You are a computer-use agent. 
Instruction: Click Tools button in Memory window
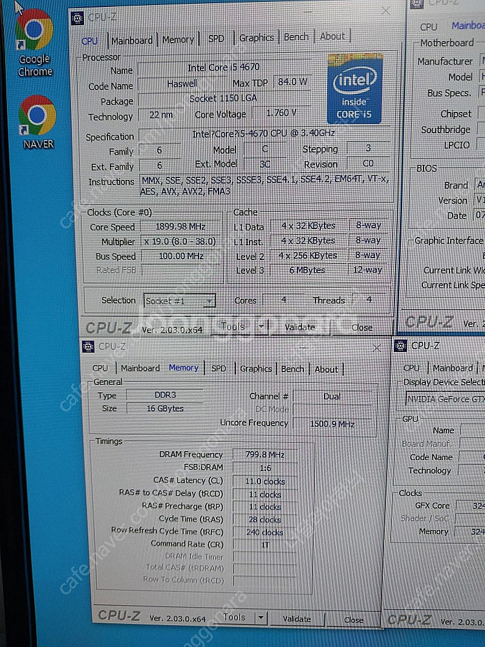234,617
